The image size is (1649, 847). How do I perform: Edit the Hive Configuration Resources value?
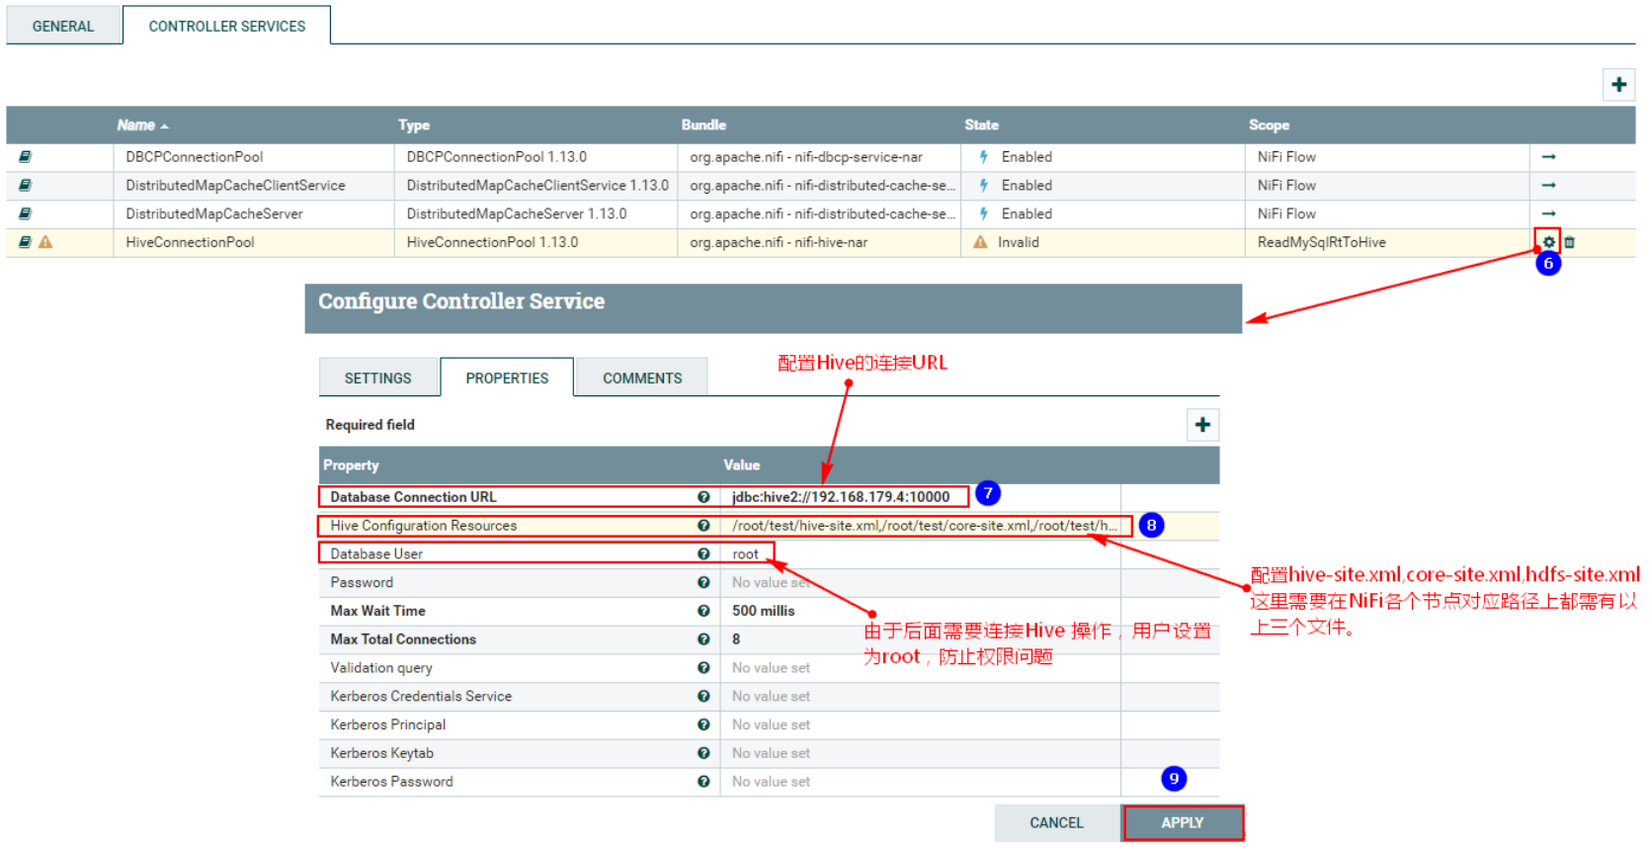point(920,526)
